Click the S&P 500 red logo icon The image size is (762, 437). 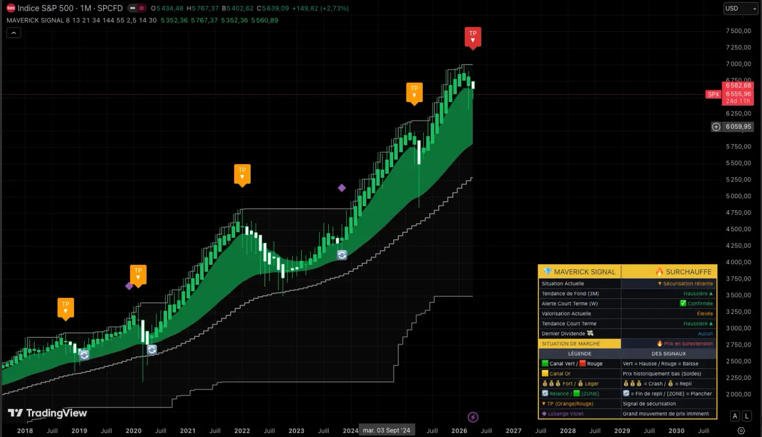[x=11, y=8]
